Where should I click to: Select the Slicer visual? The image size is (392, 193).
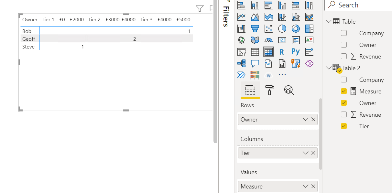[x=241, y=52]
